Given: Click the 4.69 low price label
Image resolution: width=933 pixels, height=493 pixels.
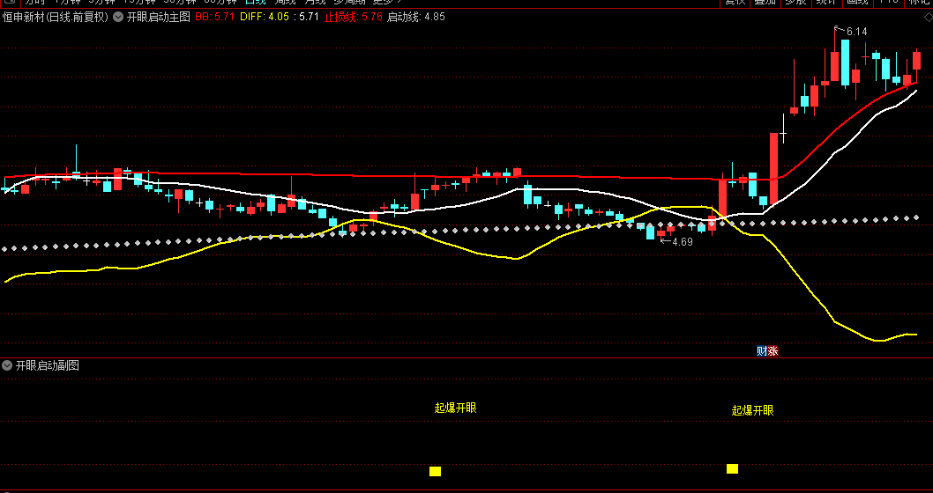Looking at the screenshot, I should (x=682, y=242).
